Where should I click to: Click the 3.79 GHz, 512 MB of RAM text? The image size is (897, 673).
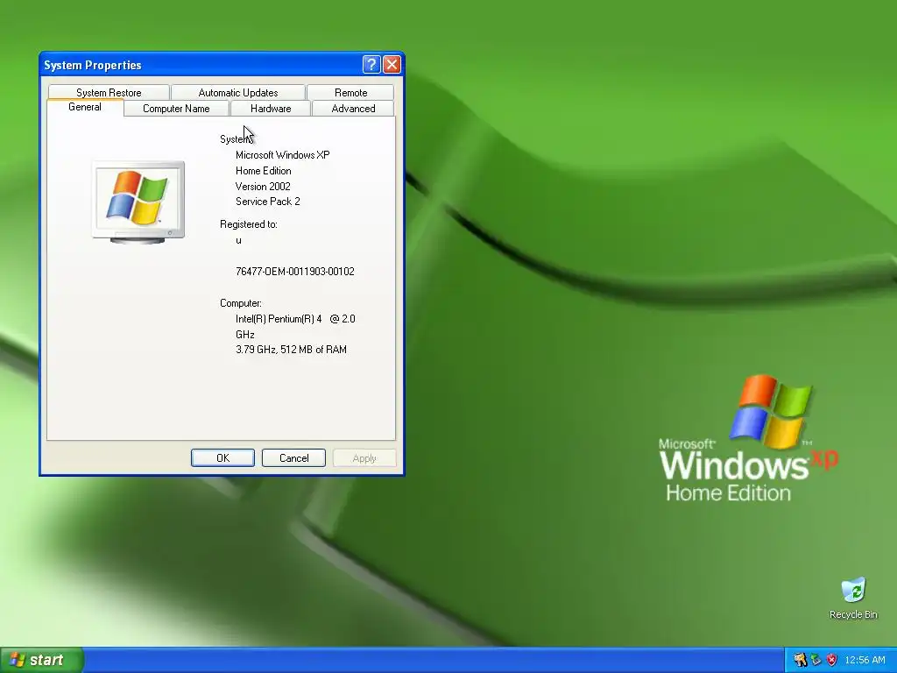[291, 350]
